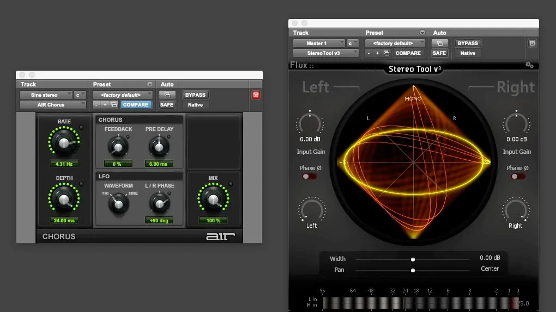
Task: Click the Chorus DEPTH knob
Action: point(64,199)
